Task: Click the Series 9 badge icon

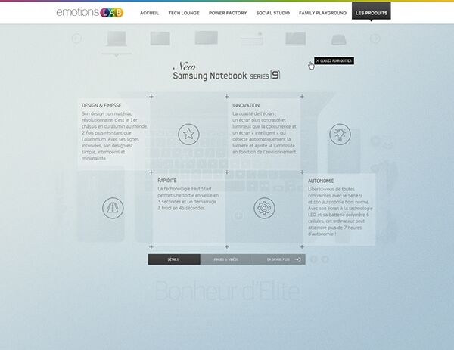Action: [275, 74]
